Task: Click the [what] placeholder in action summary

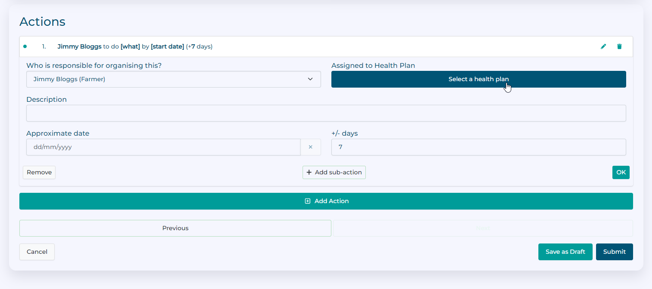Action: point(130,46)
